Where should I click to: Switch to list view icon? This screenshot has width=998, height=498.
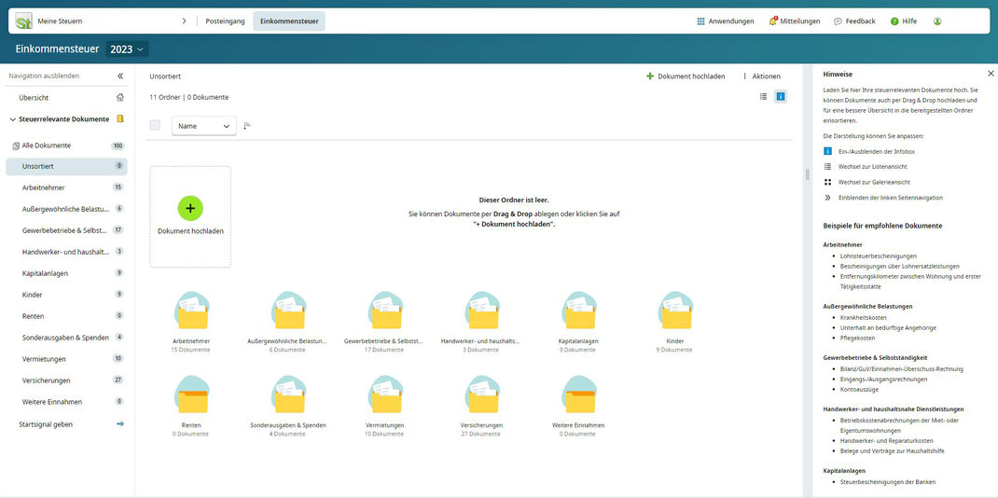[x=763, y=97]
